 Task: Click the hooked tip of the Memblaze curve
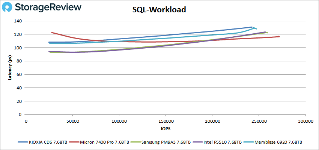point(254,28)
